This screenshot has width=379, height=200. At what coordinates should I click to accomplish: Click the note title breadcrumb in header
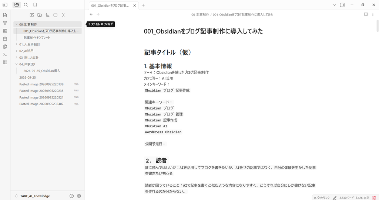point(243,15)
